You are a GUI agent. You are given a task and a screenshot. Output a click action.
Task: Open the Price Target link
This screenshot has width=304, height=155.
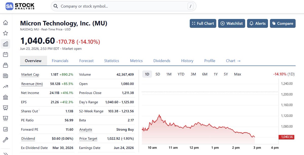pyautogui.click(x=88, y=139)
